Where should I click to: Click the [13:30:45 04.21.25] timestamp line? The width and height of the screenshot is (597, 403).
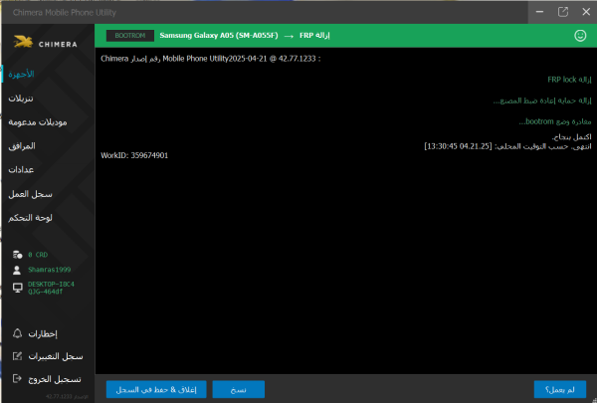tap(507, 146)
